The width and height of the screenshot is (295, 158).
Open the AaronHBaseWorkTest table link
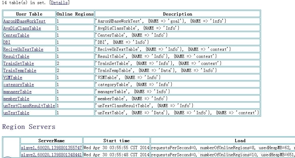[x=24, y=21]
